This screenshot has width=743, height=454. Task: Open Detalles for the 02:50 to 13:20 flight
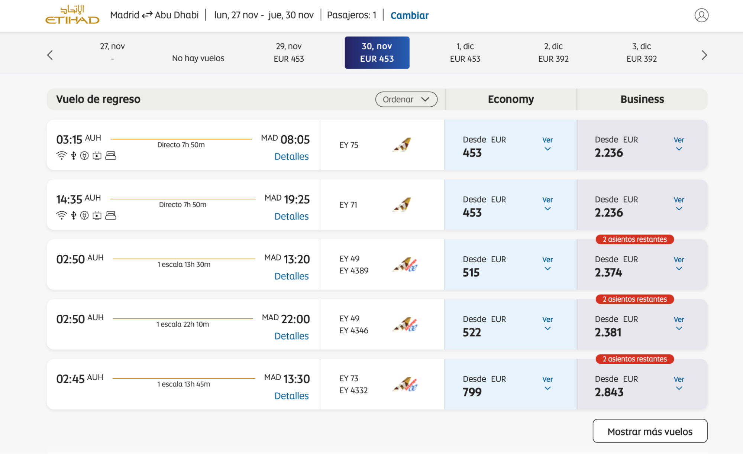click(291, 276)
